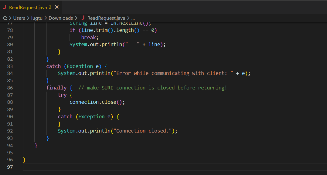The width and height of the screenshot is (327, 175).
Task: Open the Downloads breadcrumb segment
Action: 61,18
